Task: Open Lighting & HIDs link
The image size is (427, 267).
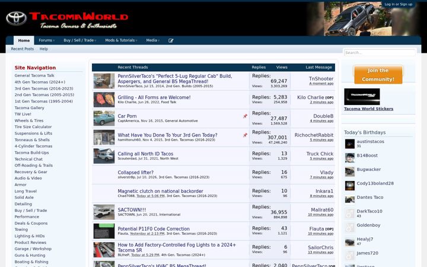Action: coord(30,236)
